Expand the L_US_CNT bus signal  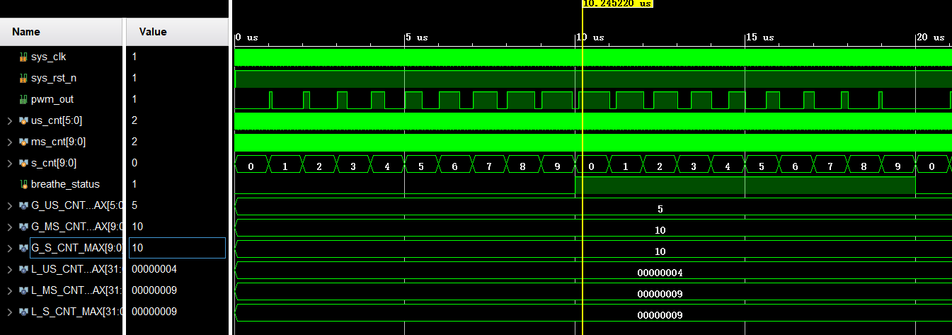pos(9,270)
